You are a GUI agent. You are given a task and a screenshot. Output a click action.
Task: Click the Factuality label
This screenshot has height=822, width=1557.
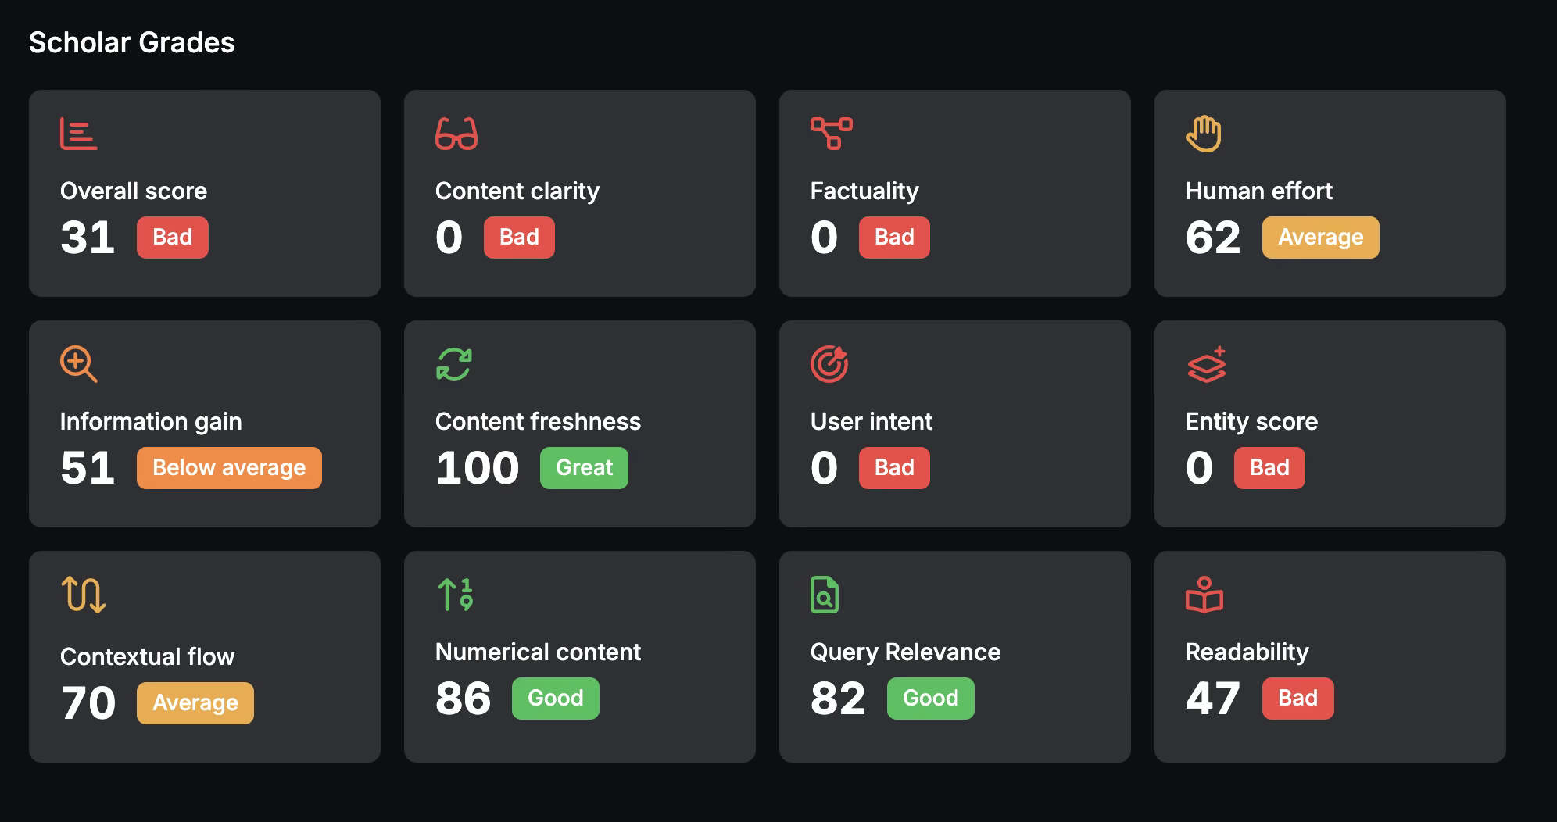tap(864, 191)
